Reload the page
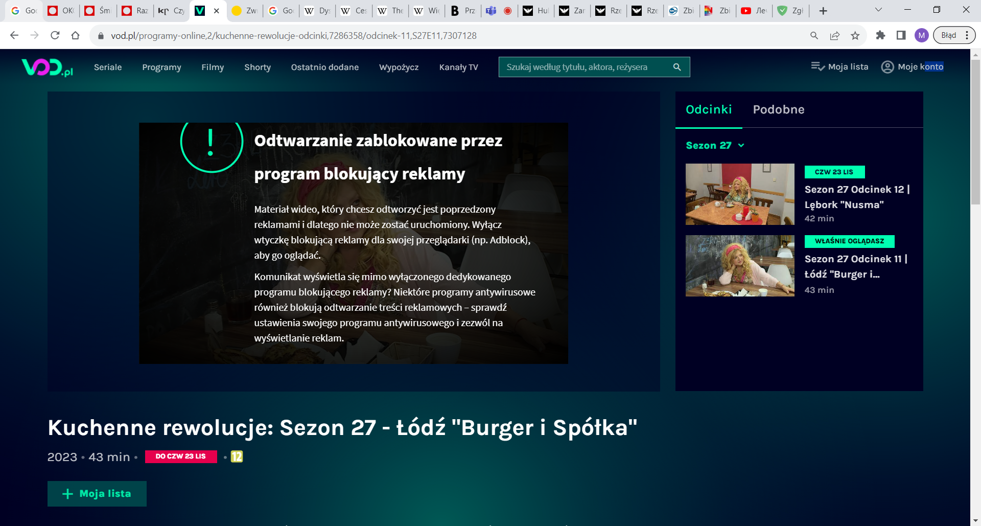 pyautogui.click(x=54, y=35)
